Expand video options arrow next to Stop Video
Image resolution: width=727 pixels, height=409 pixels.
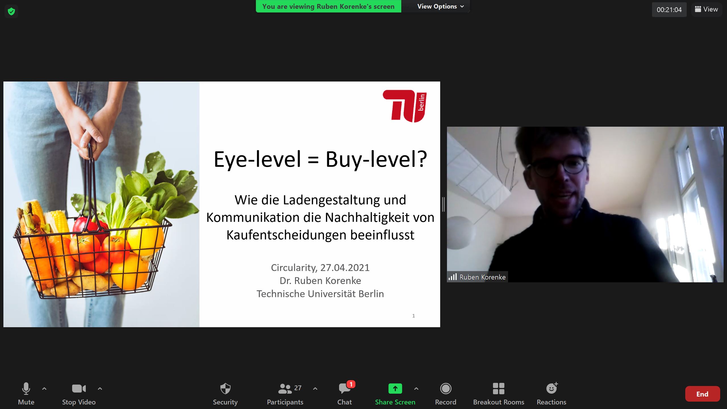tap(100, 388)
